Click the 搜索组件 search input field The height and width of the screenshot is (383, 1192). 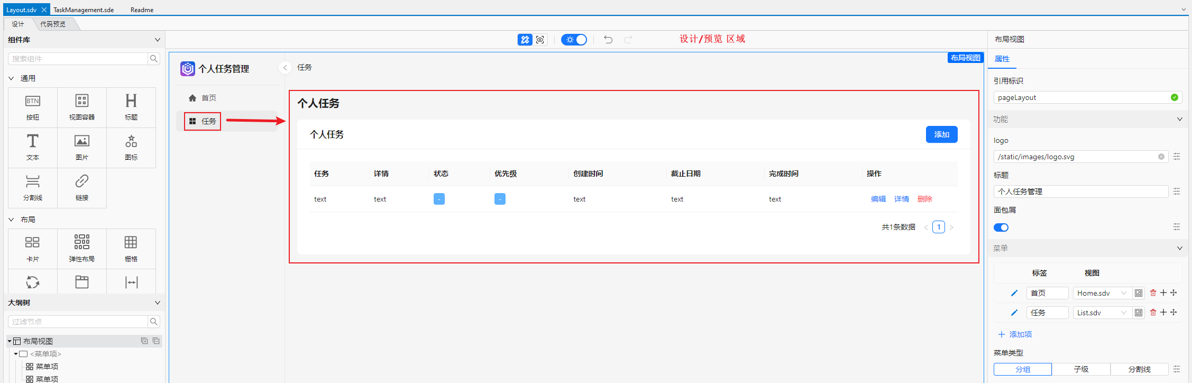(x=78, y=59)
